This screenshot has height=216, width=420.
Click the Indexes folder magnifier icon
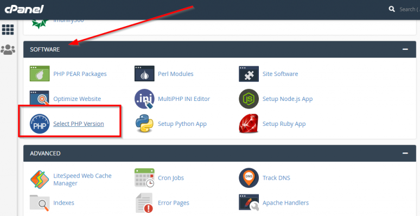(x=40, y=203)
